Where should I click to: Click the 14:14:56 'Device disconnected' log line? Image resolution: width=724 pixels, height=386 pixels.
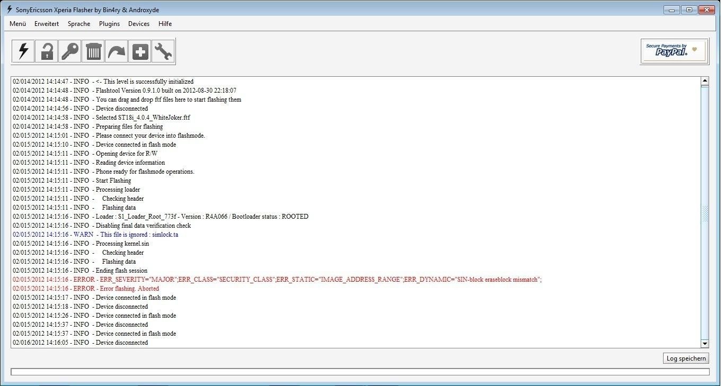click(x=81, y=109)
